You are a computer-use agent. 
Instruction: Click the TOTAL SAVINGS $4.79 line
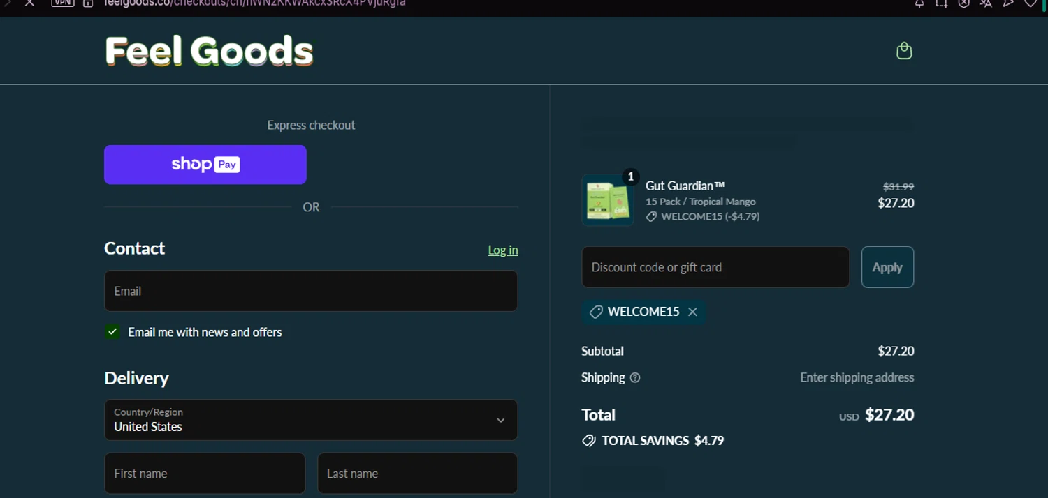(x=653, y=441)
